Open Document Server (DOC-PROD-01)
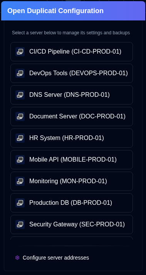This screenshot has width=146, height=275. click(72, 116)
